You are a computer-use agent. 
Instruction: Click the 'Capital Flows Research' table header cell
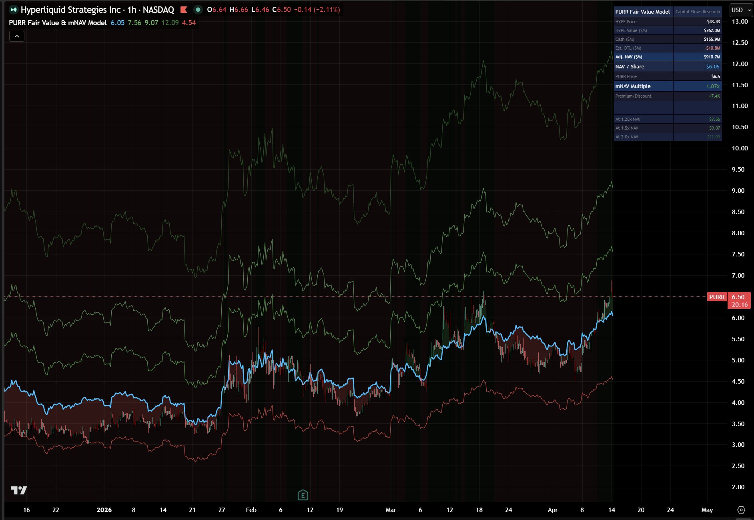[698, 12]
